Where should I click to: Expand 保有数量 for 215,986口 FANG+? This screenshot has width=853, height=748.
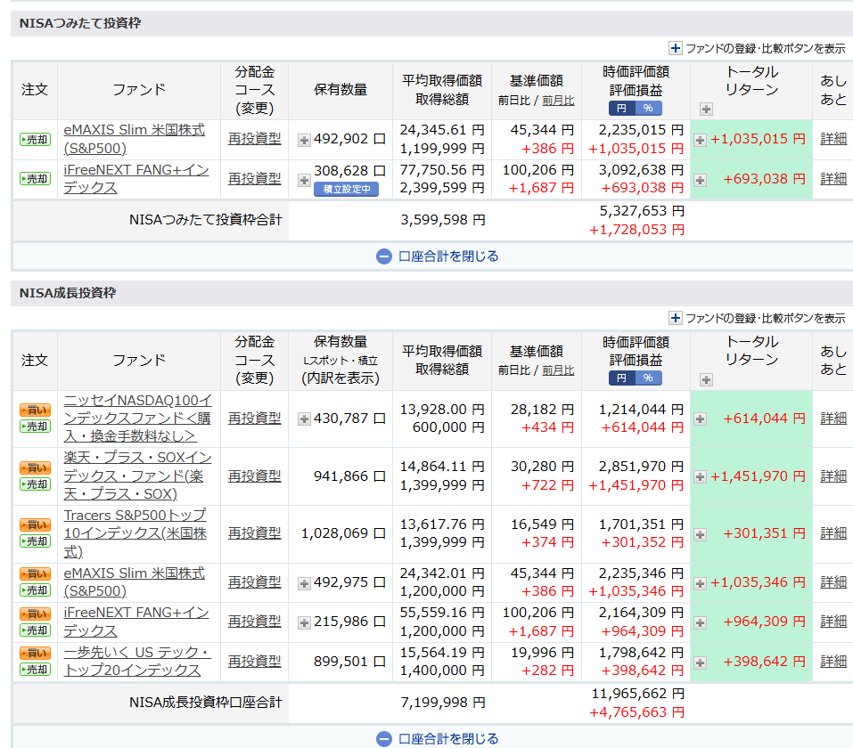[x=304, y=623]
